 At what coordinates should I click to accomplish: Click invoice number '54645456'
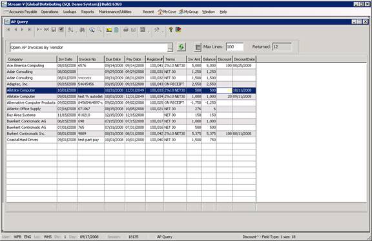[x=86, y=84]
